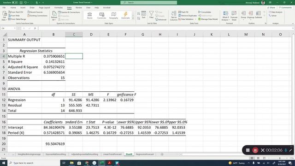Switch to the Home ribbon tab
This screenshot has height=166, width=295.
[x=13, y=8]
